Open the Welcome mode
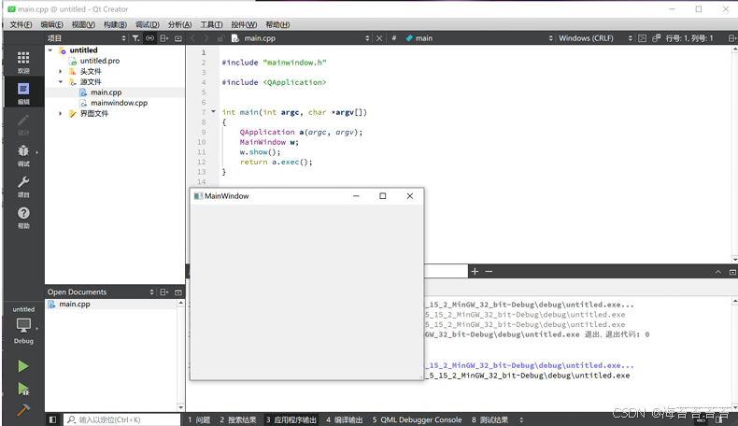 (23, 62)
